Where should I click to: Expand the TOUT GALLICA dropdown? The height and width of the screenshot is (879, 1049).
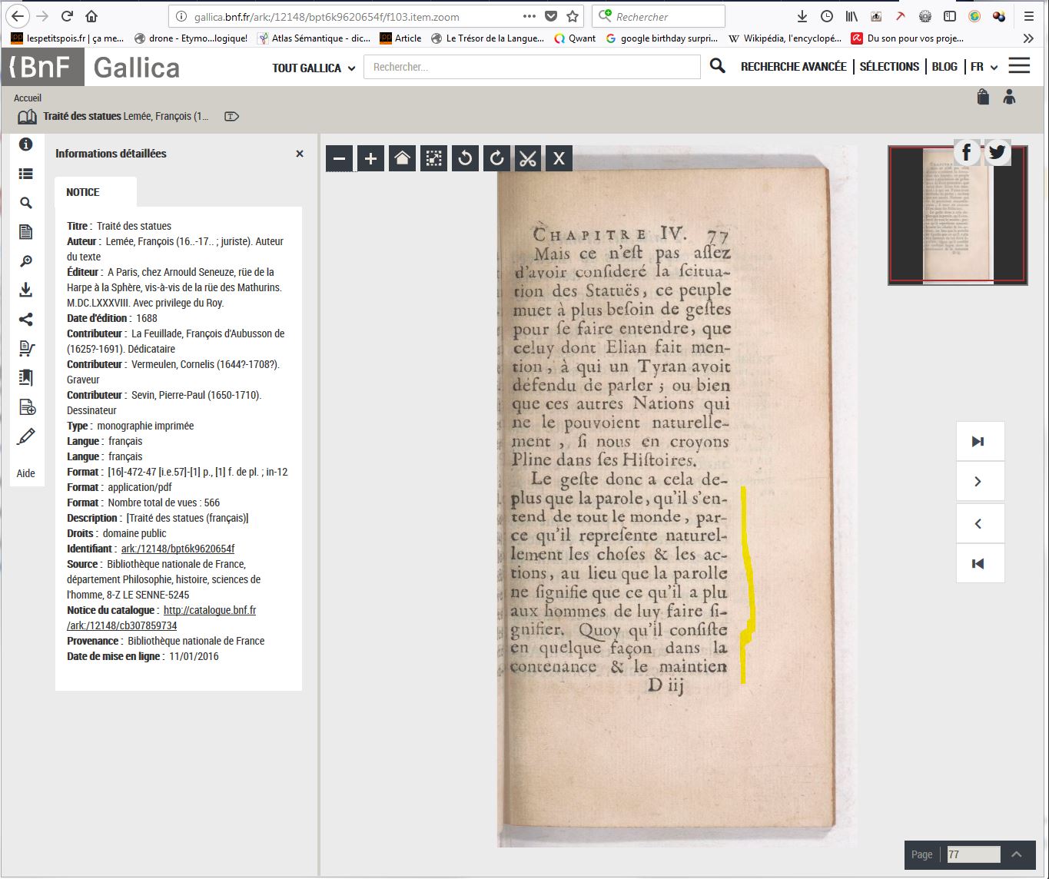[x=314, y=68]
